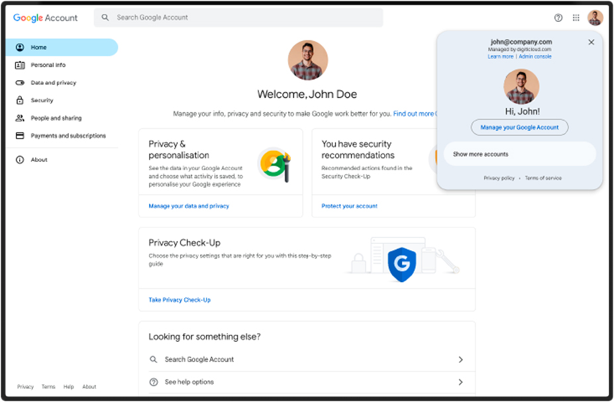614x402 pixels.
Task: Click the john@company.com email text
Action: pyautogui.click(x=521, y=42)
